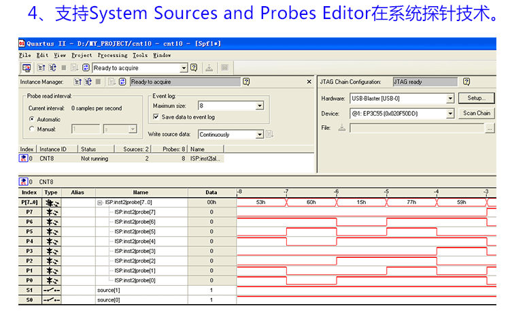Click write source data icon beside Continuously

(x=270, y=134)
